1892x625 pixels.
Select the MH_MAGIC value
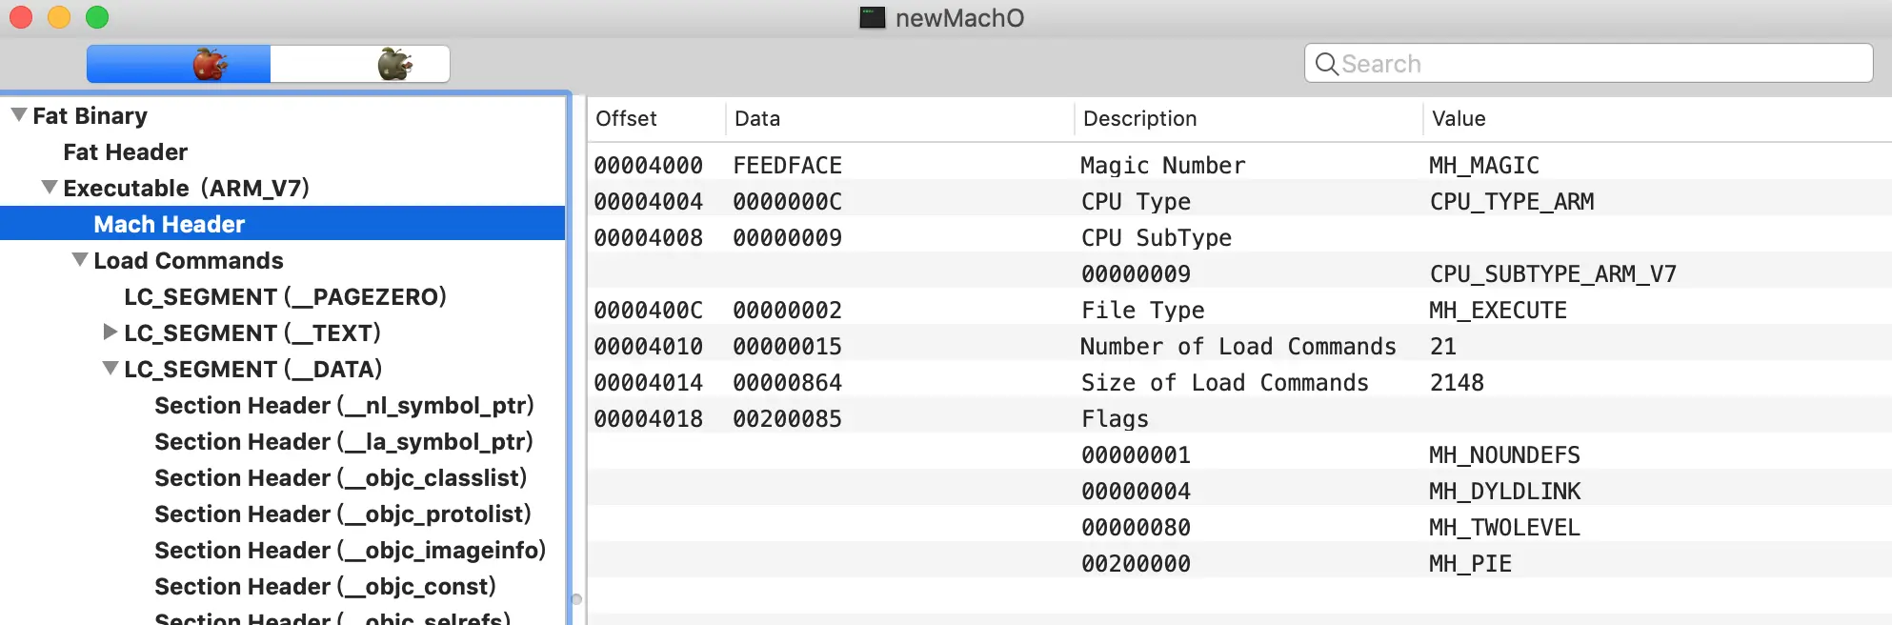(1484, 166)
